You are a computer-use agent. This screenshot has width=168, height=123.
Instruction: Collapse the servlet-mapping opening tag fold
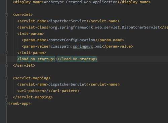(x=6, y=78)
